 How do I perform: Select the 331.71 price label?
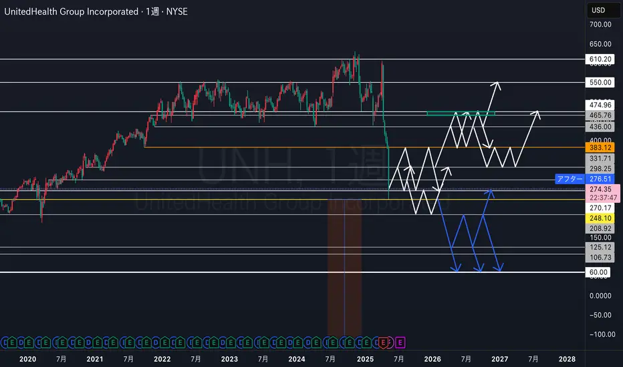[x=600, y=158]
